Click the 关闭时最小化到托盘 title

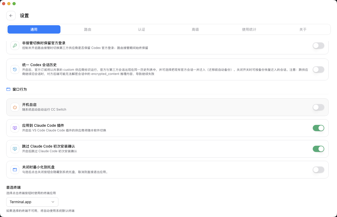tap(38, 167)
